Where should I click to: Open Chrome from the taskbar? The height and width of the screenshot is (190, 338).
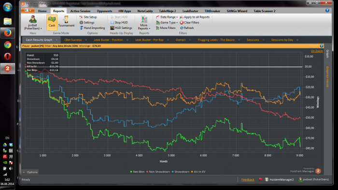point(7,45)
